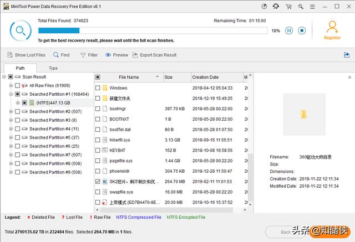Switch to the Path tab
The height and width of the screenshot is (242, 355).
pyautogui.click(x=20, y=68)
